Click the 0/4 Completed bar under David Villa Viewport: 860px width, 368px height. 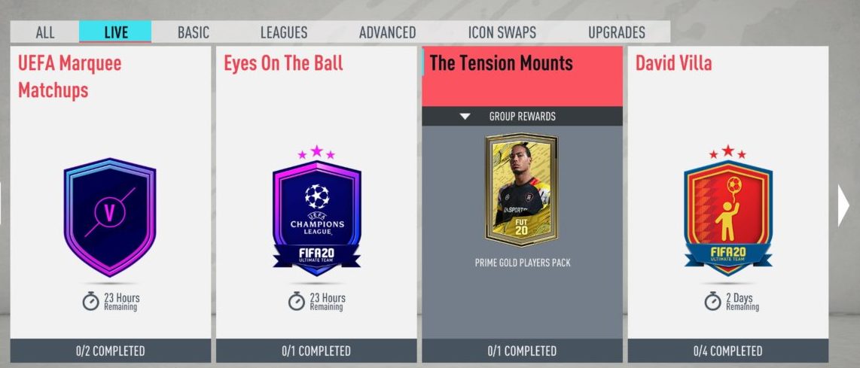pos(727,351)
